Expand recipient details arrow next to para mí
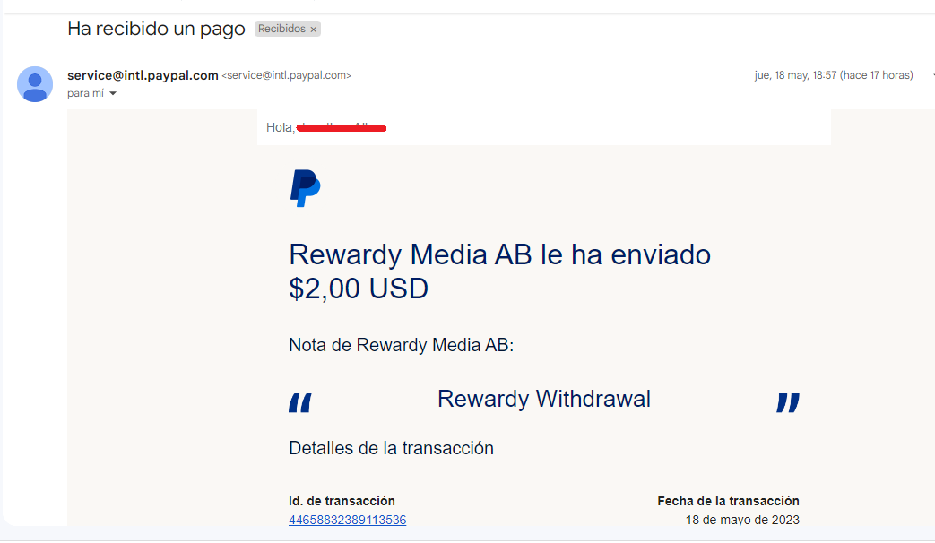Viewport: 935px width, 543px height. pos(113,93)
